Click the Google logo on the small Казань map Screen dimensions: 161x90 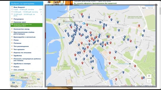[14, 86]
